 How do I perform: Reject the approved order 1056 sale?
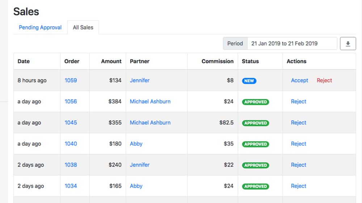coord(298,101)
